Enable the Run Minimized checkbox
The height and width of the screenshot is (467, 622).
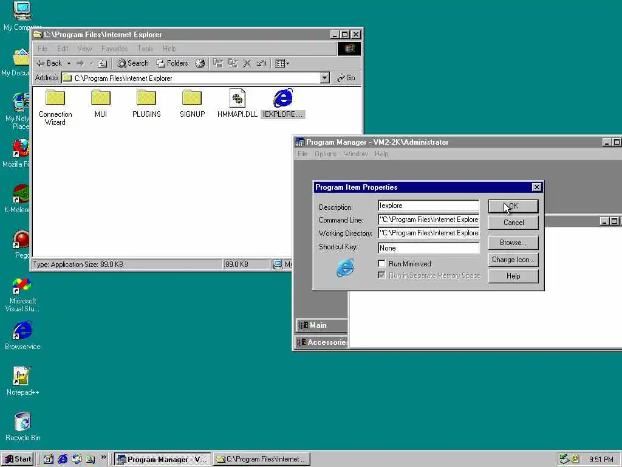click(381, 264)
